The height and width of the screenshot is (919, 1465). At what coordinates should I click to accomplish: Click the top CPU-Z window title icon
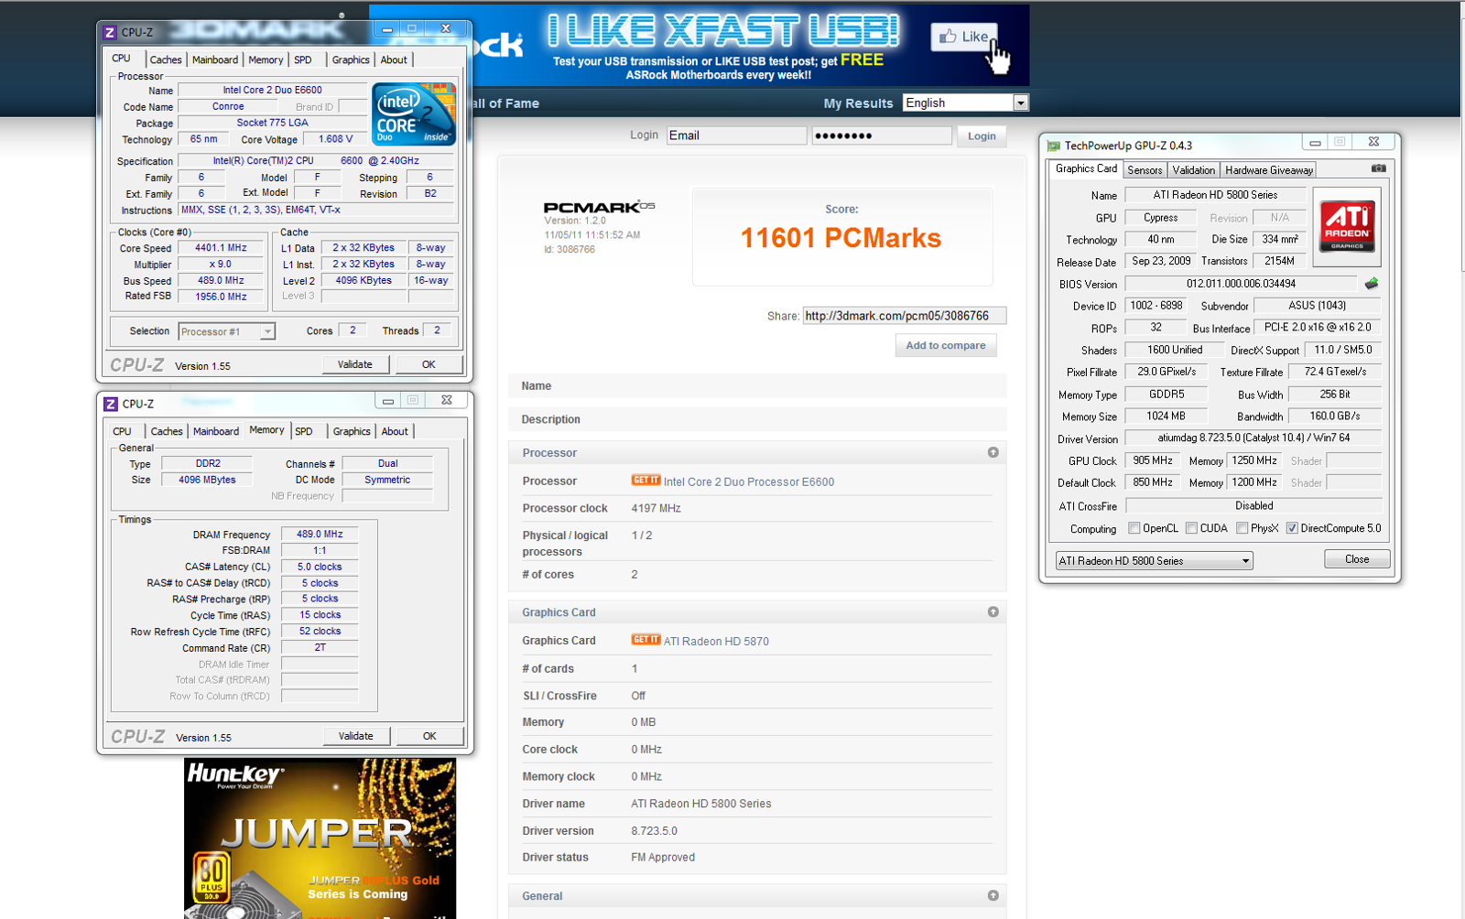[110, 32]
